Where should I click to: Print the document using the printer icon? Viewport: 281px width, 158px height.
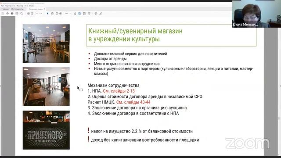point(12,14)
